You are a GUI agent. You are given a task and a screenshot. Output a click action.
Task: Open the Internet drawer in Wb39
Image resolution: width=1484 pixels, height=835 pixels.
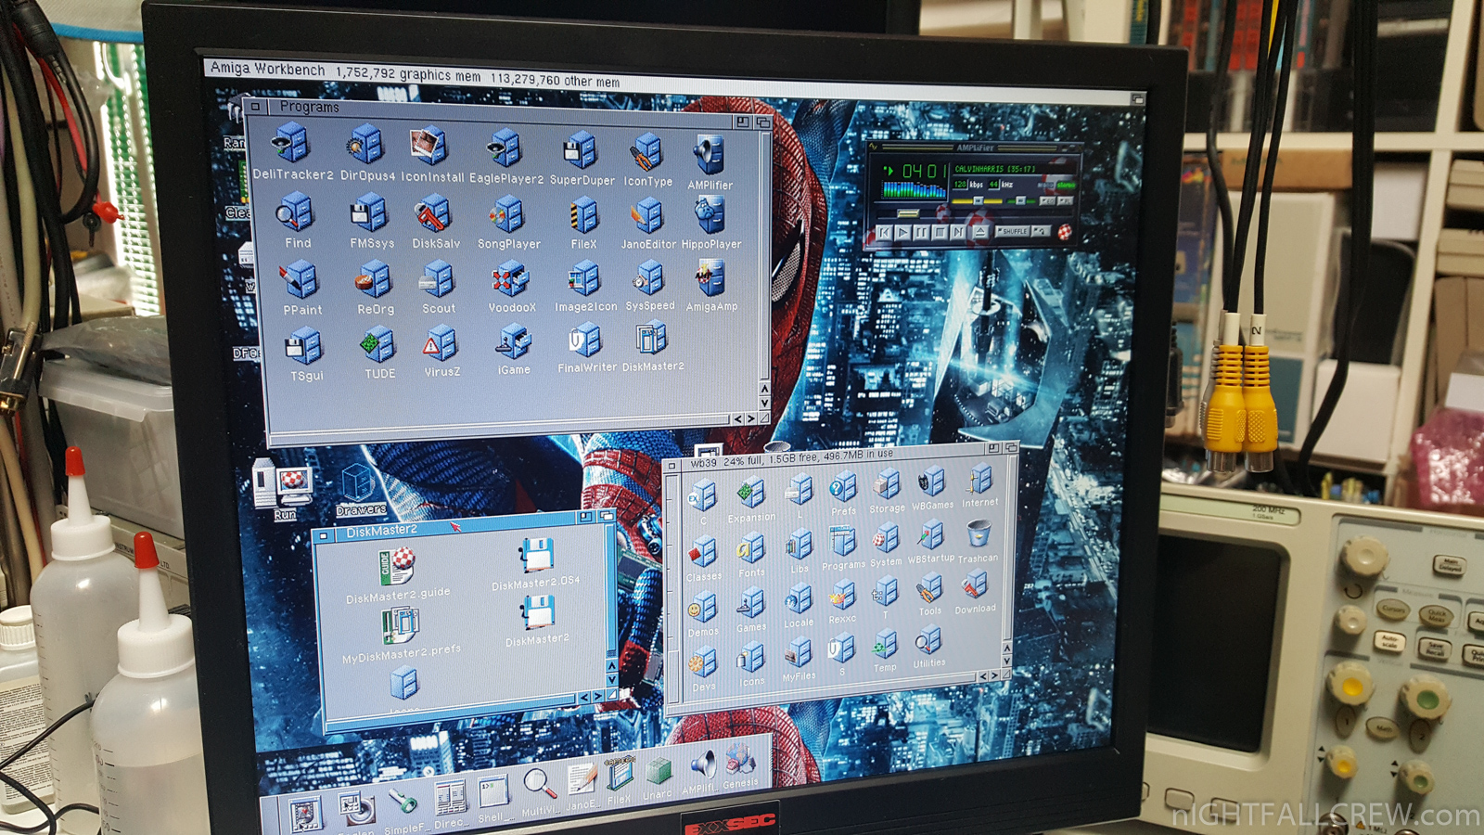[979, 481]
